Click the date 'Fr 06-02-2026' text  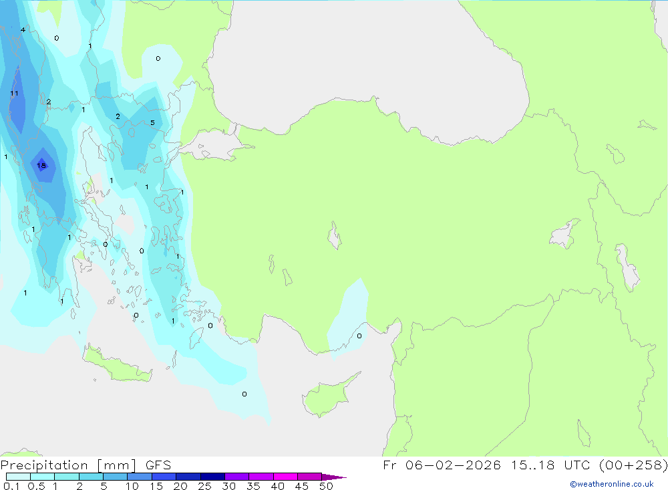pos(442,465)
